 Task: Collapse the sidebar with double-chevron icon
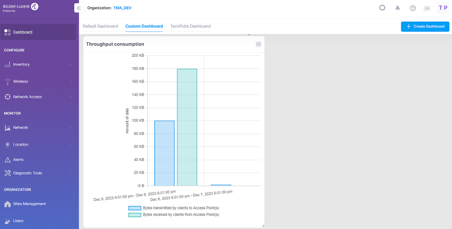tap(79, 8)
